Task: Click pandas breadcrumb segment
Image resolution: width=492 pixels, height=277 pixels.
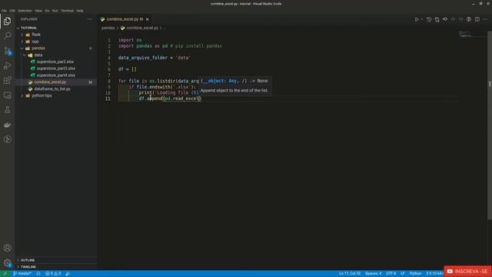Action: [108, 28]
